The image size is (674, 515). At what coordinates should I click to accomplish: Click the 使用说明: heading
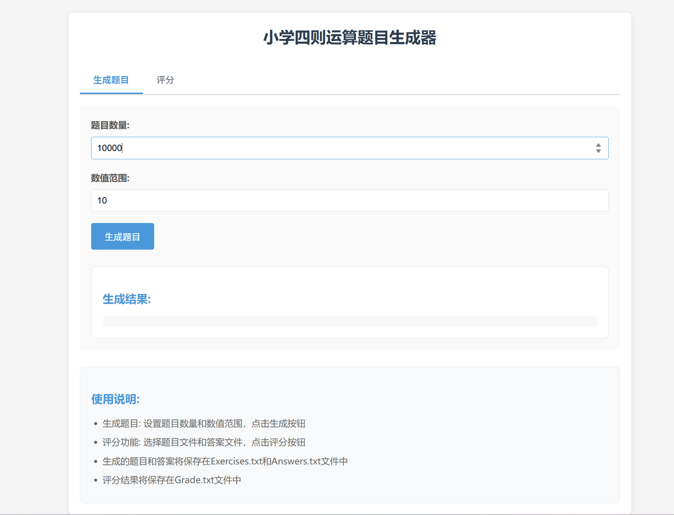pyautogui.click(x=116, y=399)
